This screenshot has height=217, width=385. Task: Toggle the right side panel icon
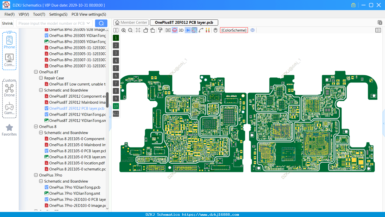click(378, 30)
